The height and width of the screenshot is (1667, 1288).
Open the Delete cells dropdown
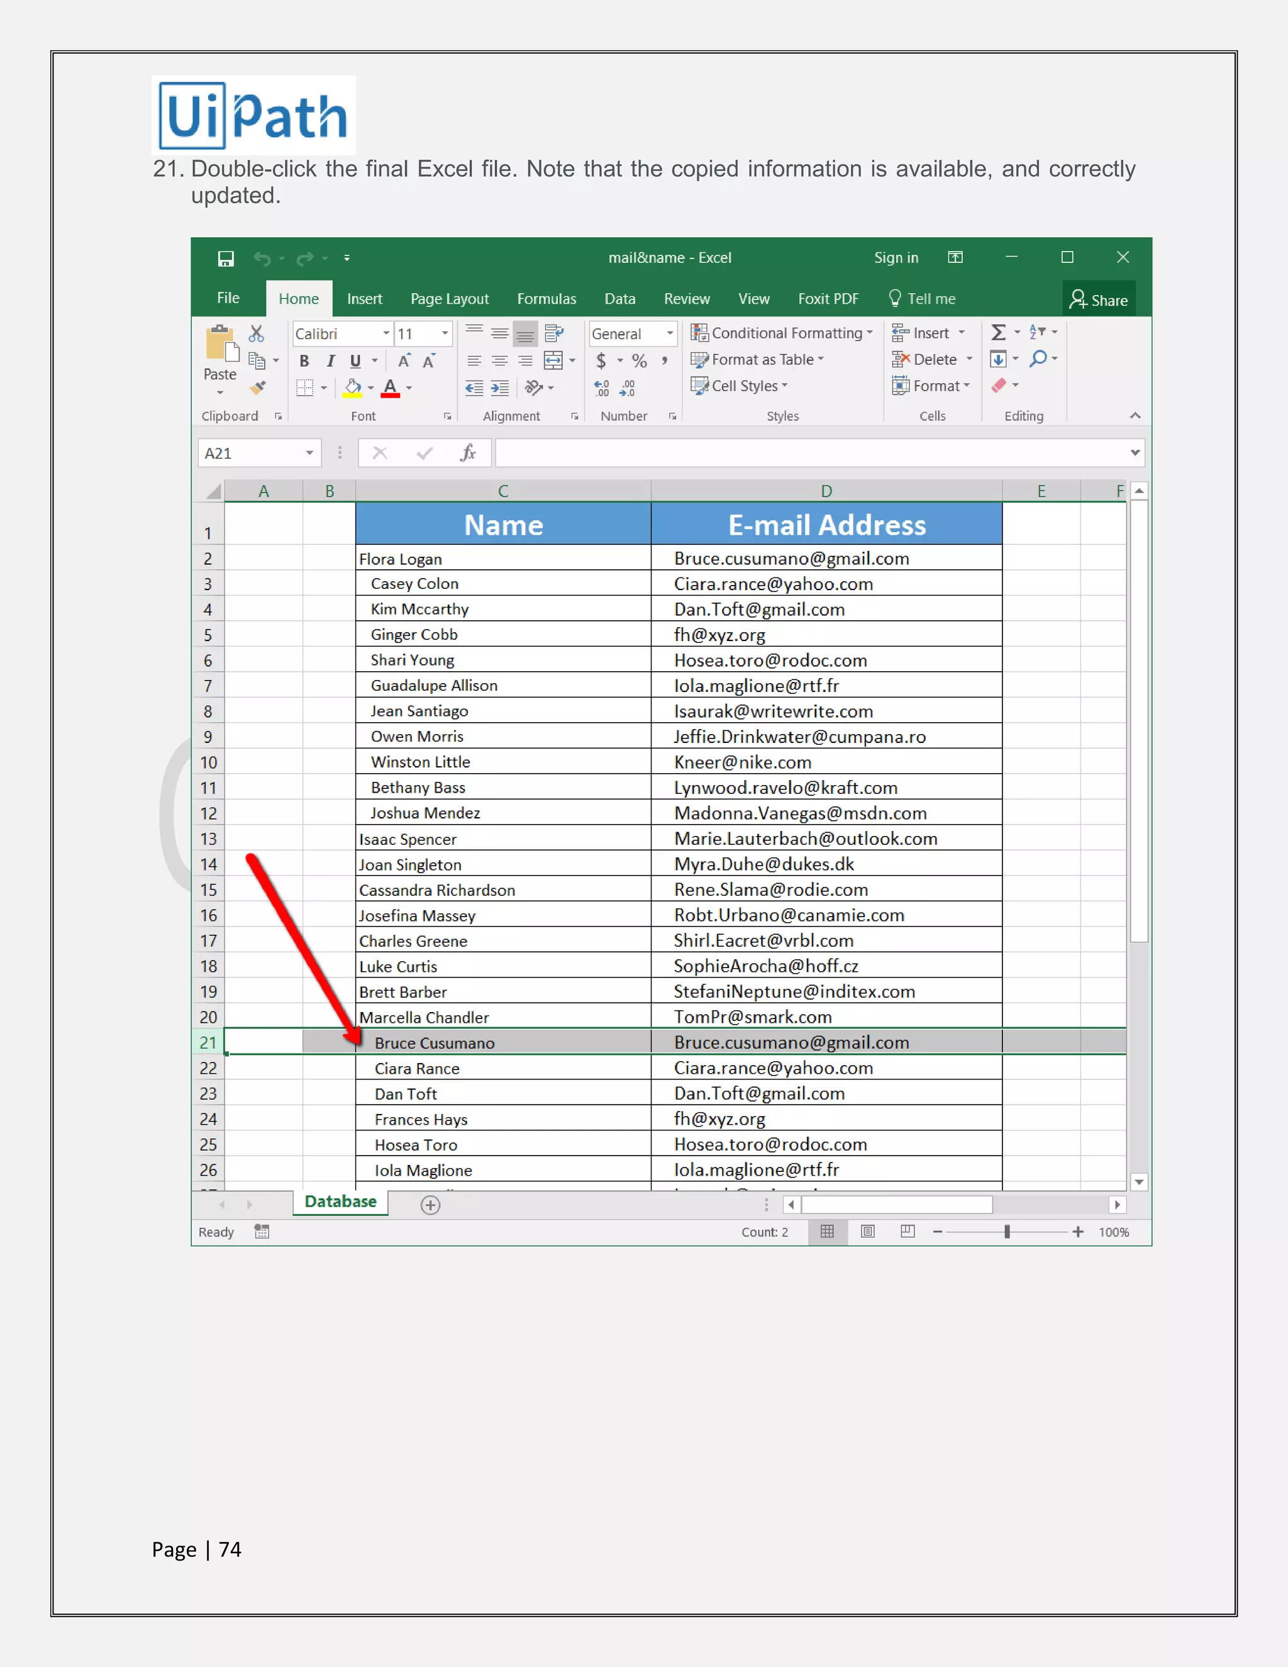[969, 359]
